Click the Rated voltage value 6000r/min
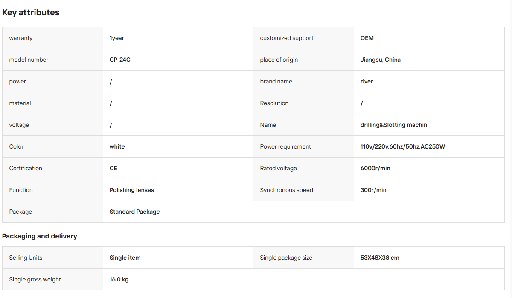The width and height of the screenshot is (512, 298). pyautogui.click(x=375, y=169)
